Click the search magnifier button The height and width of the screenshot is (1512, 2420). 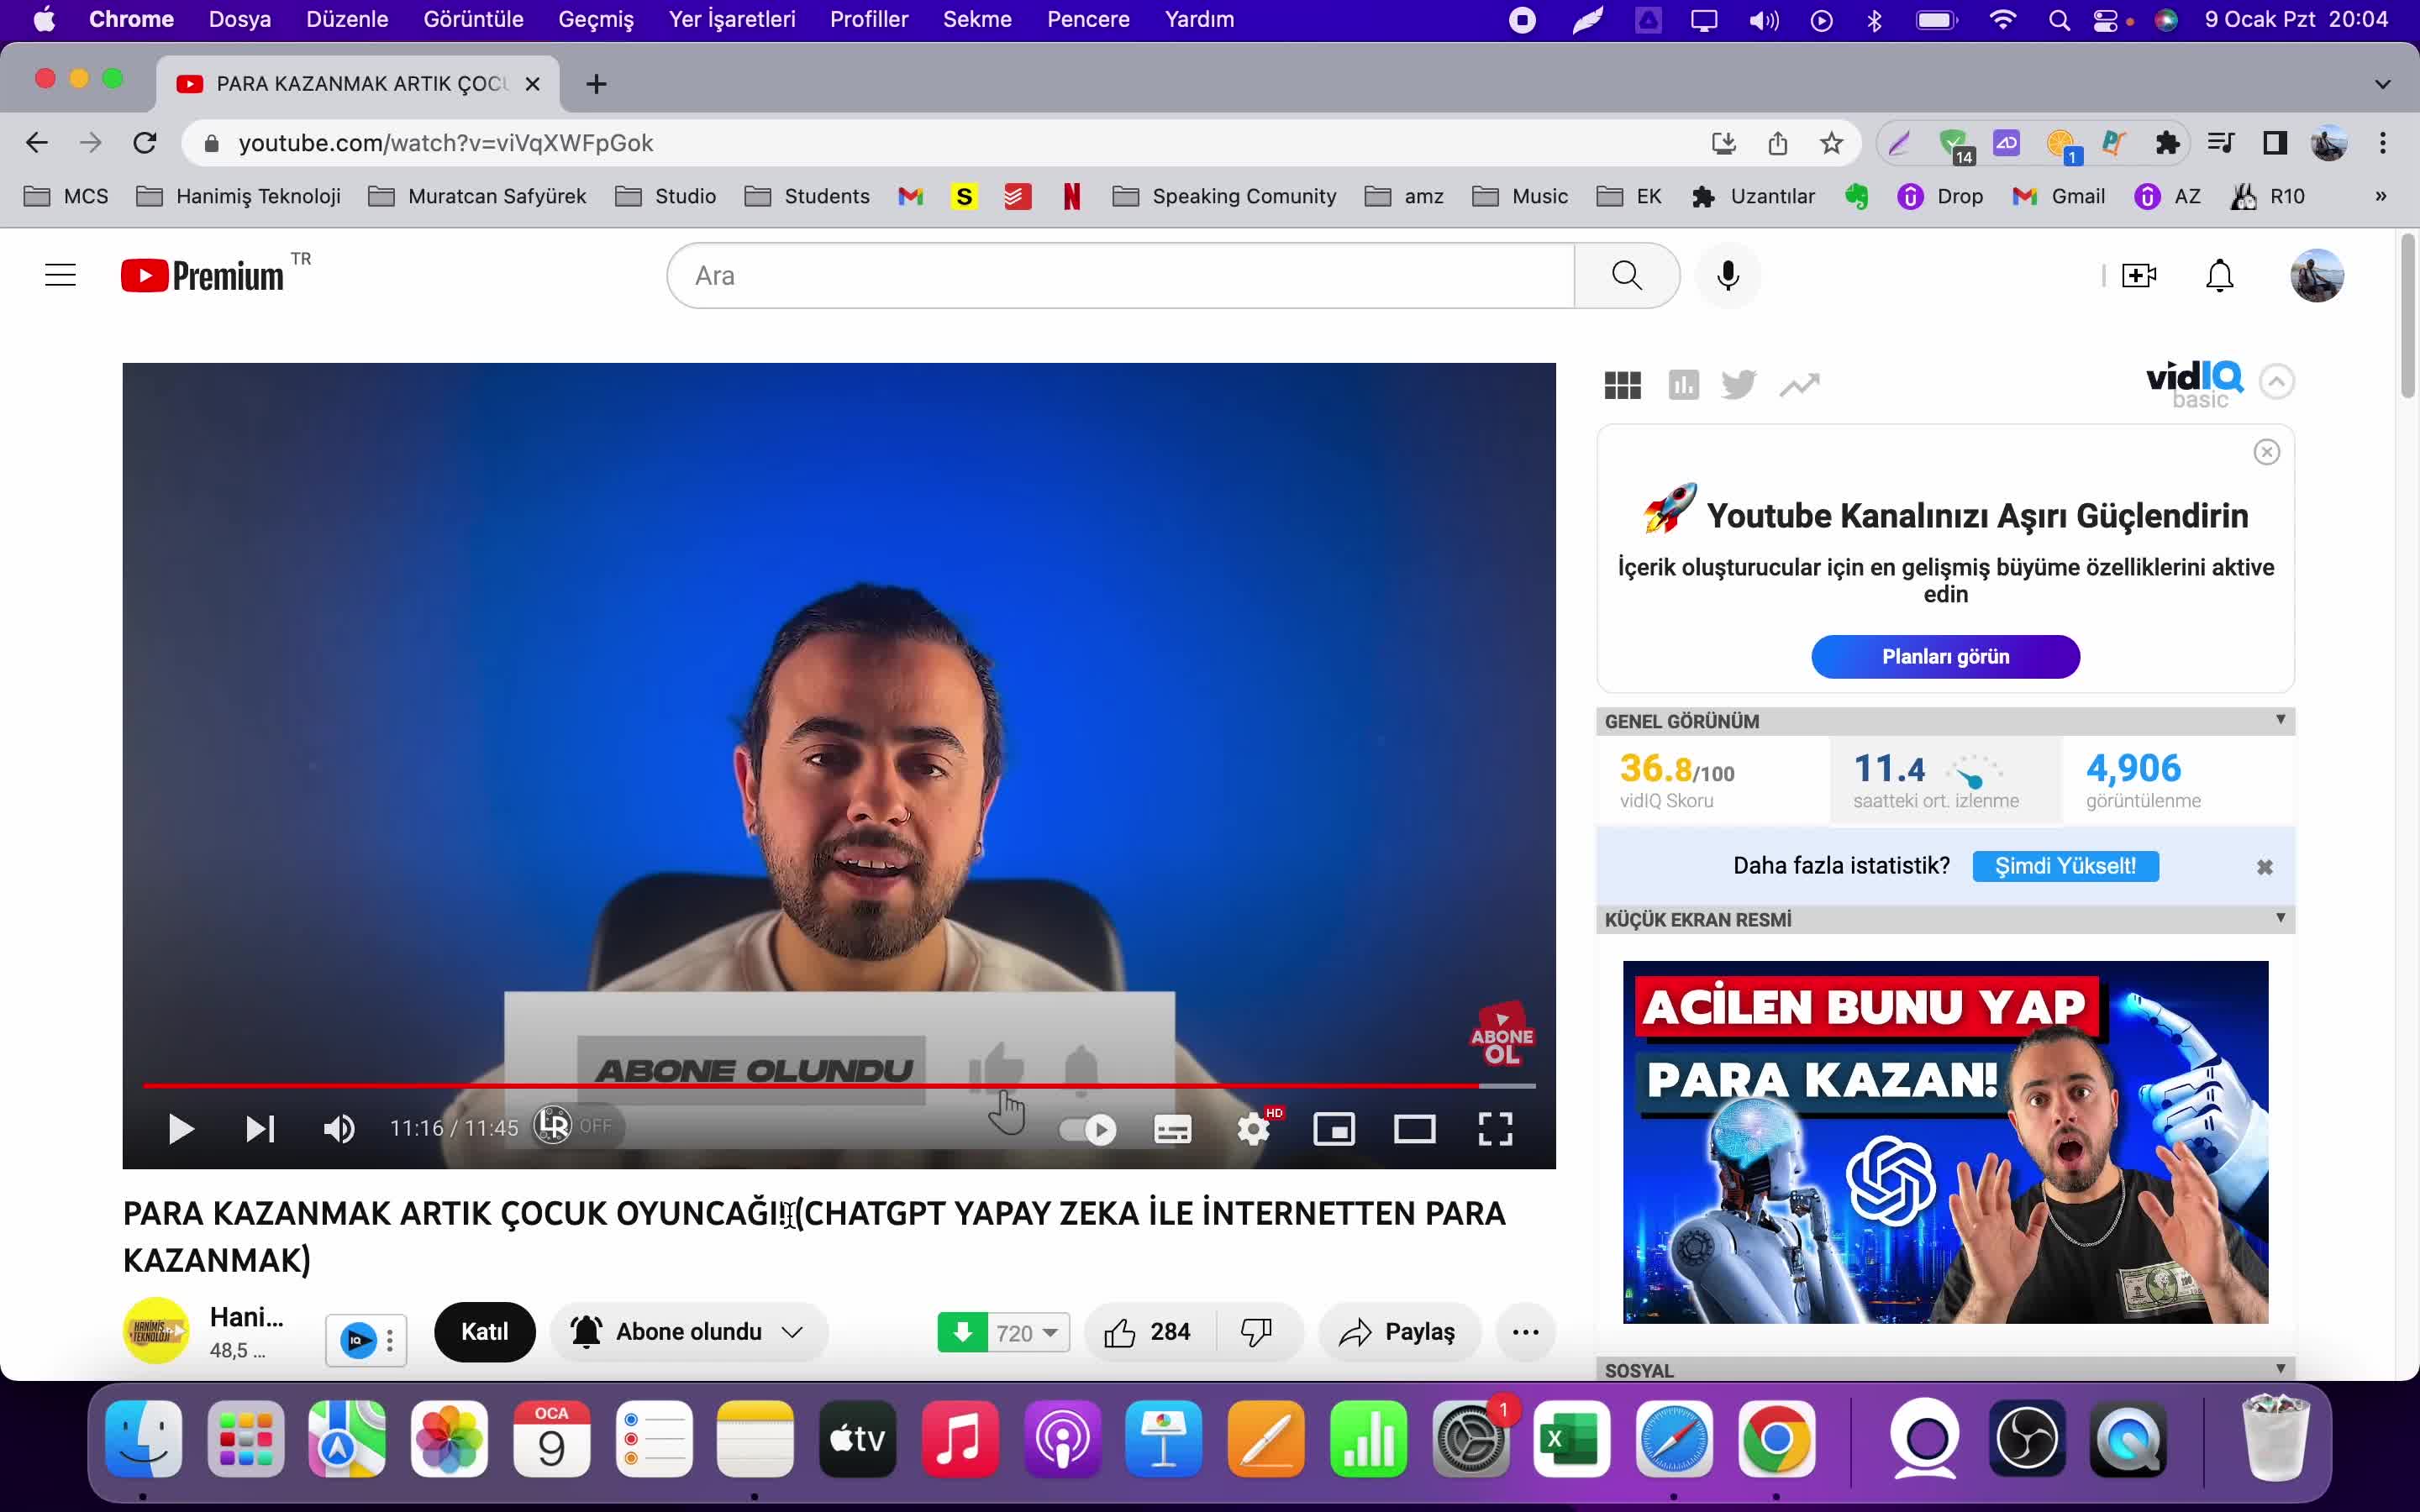[1627, 275]
